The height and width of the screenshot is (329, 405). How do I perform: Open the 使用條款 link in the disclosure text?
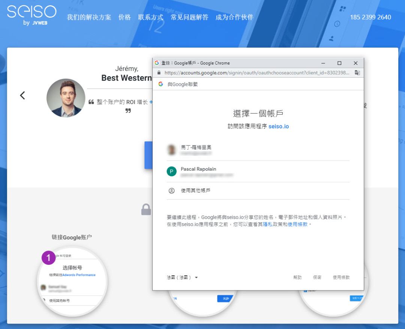pyautogui.click(x=297, y=224)
